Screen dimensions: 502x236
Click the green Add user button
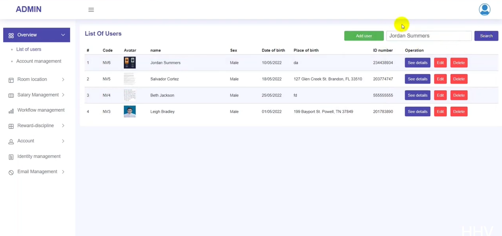pyautogui.click(x=364, y=36)
